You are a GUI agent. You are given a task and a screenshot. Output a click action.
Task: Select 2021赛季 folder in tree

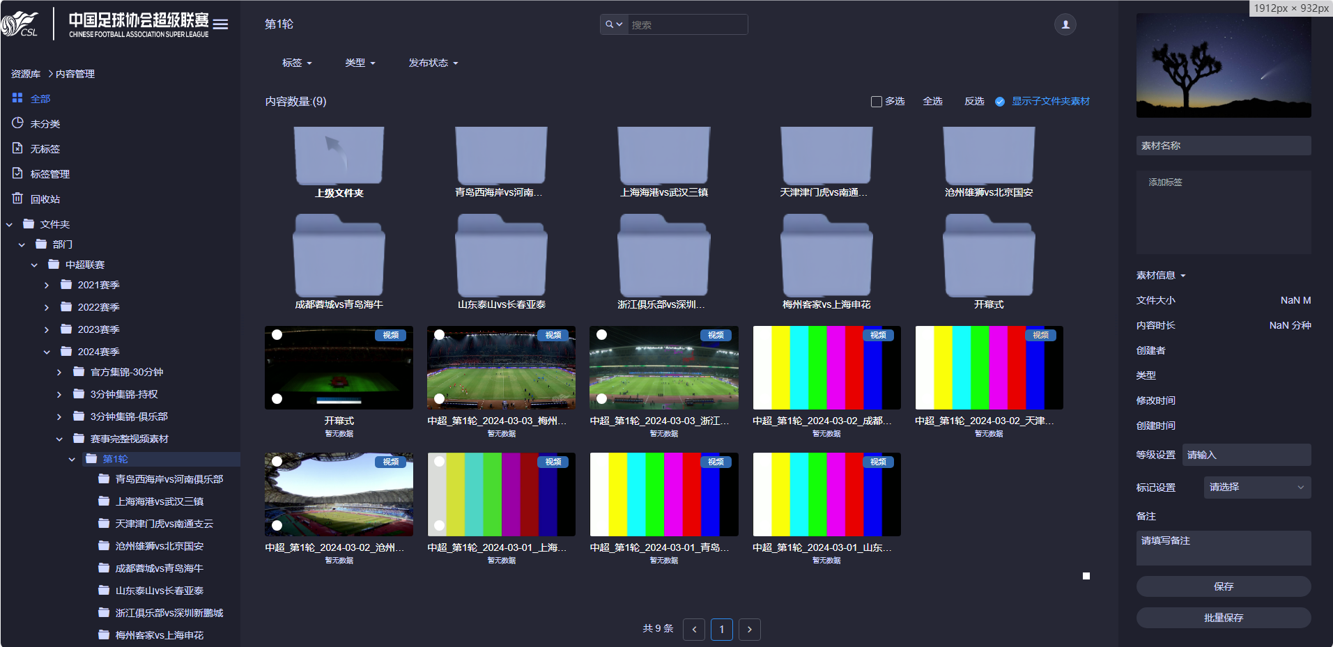(x=98, y=285)
